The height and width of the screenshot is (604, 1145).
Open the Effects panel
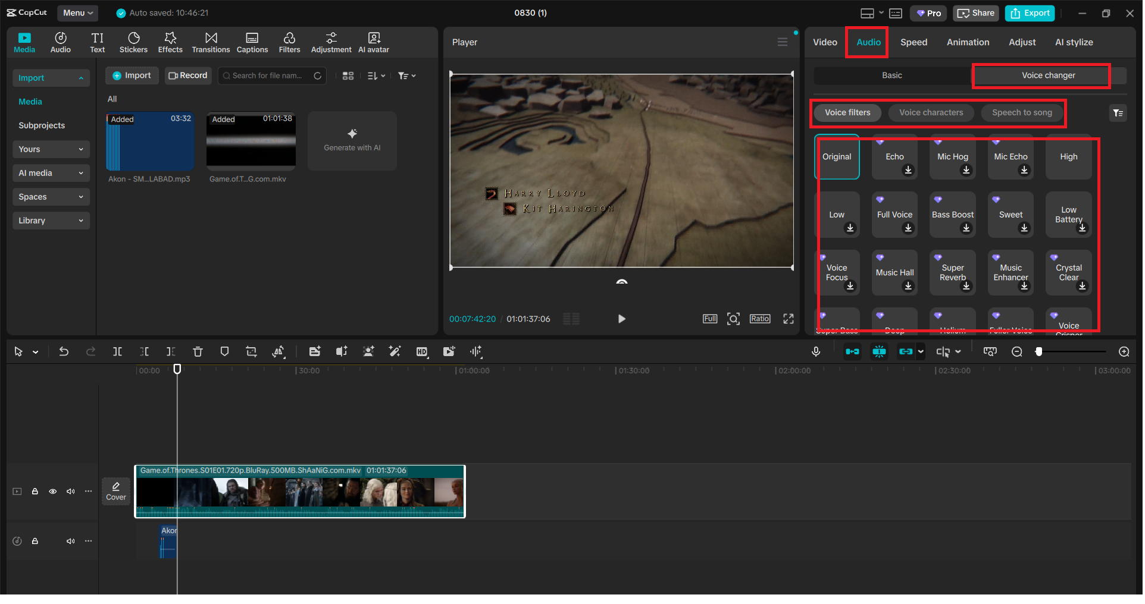[x=170, y=43]
